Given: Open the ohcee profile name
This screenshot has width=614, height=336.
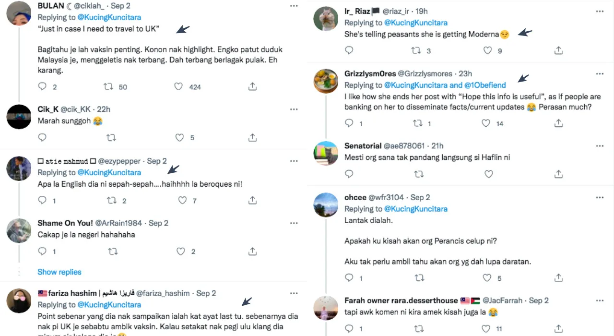Looking at the screenshot, I should 355,197.
